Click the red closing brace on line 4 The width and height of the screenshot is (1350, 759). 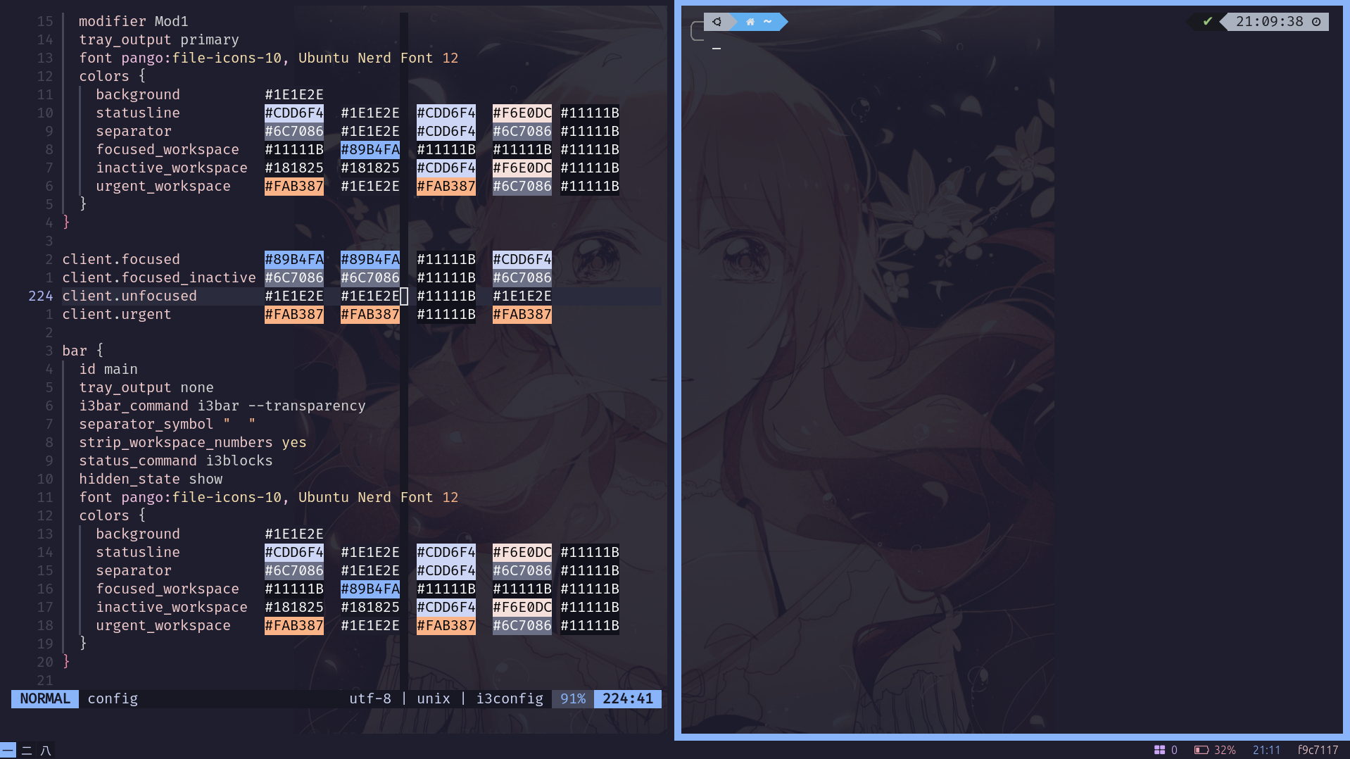pyautogui.click(x=66, y=221)
